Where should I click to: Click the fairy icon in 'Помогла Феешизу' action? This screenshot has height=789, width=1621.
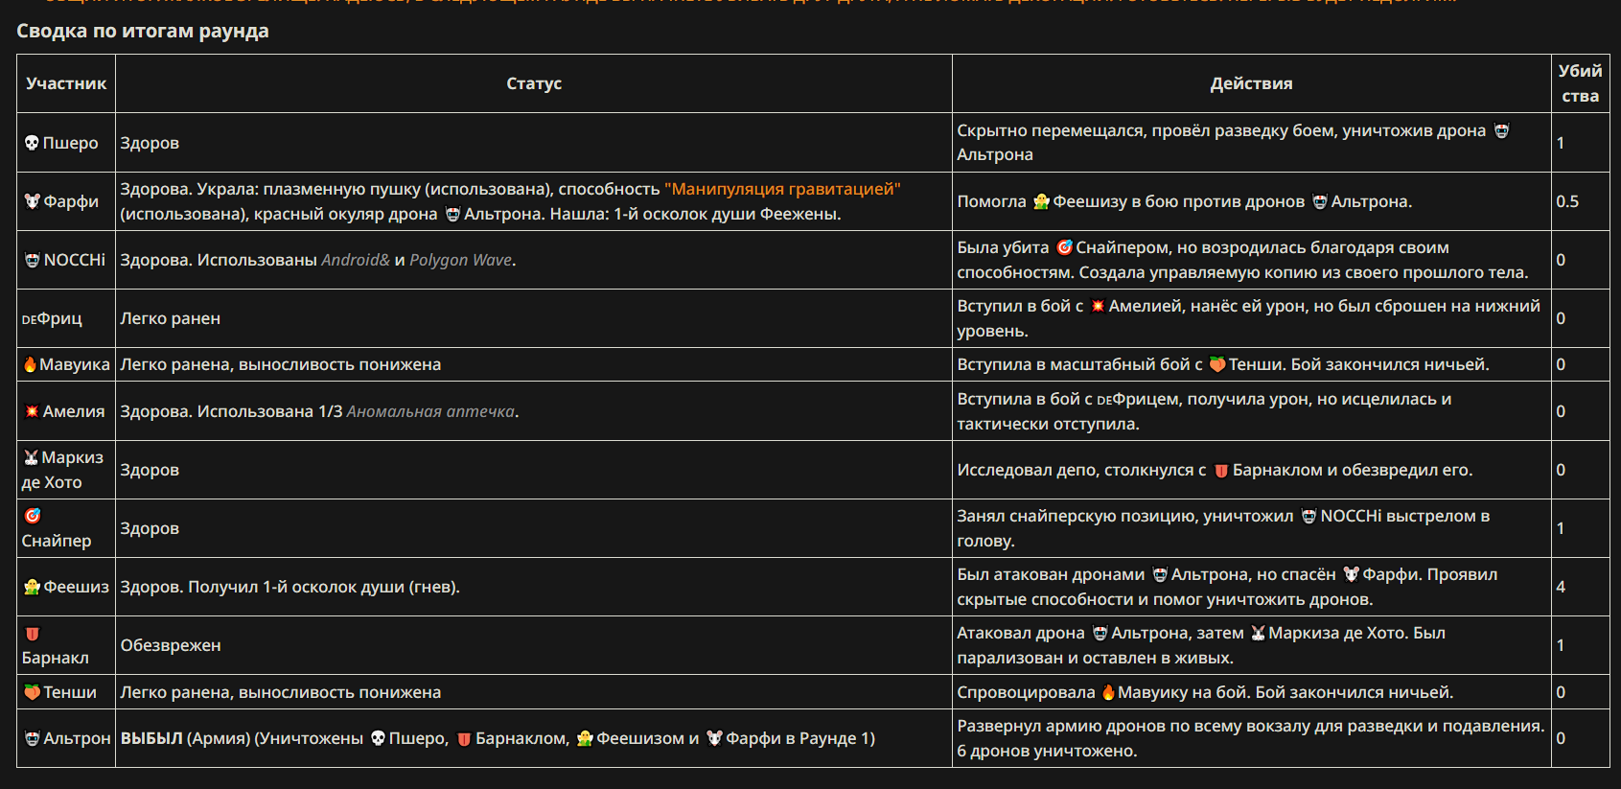[1041, 201]
